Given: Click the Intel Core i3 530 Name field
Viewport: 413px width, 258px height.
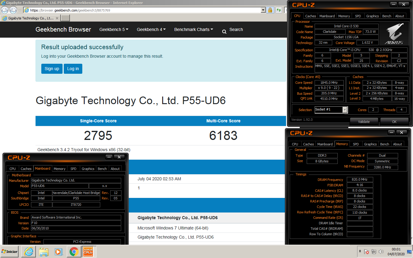Looking at the screenshot, I should pyautogui.click(x=346, y=26).
